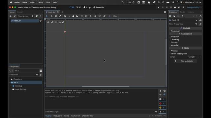Zoom in with the plus button
The image size is (211, 118).
pyautogui.click(x=63, y=22)
